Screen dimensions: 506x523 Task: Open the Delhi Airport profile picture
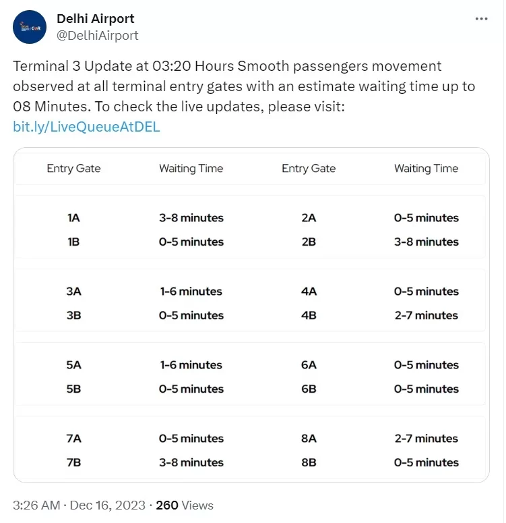tap(30, 27)
